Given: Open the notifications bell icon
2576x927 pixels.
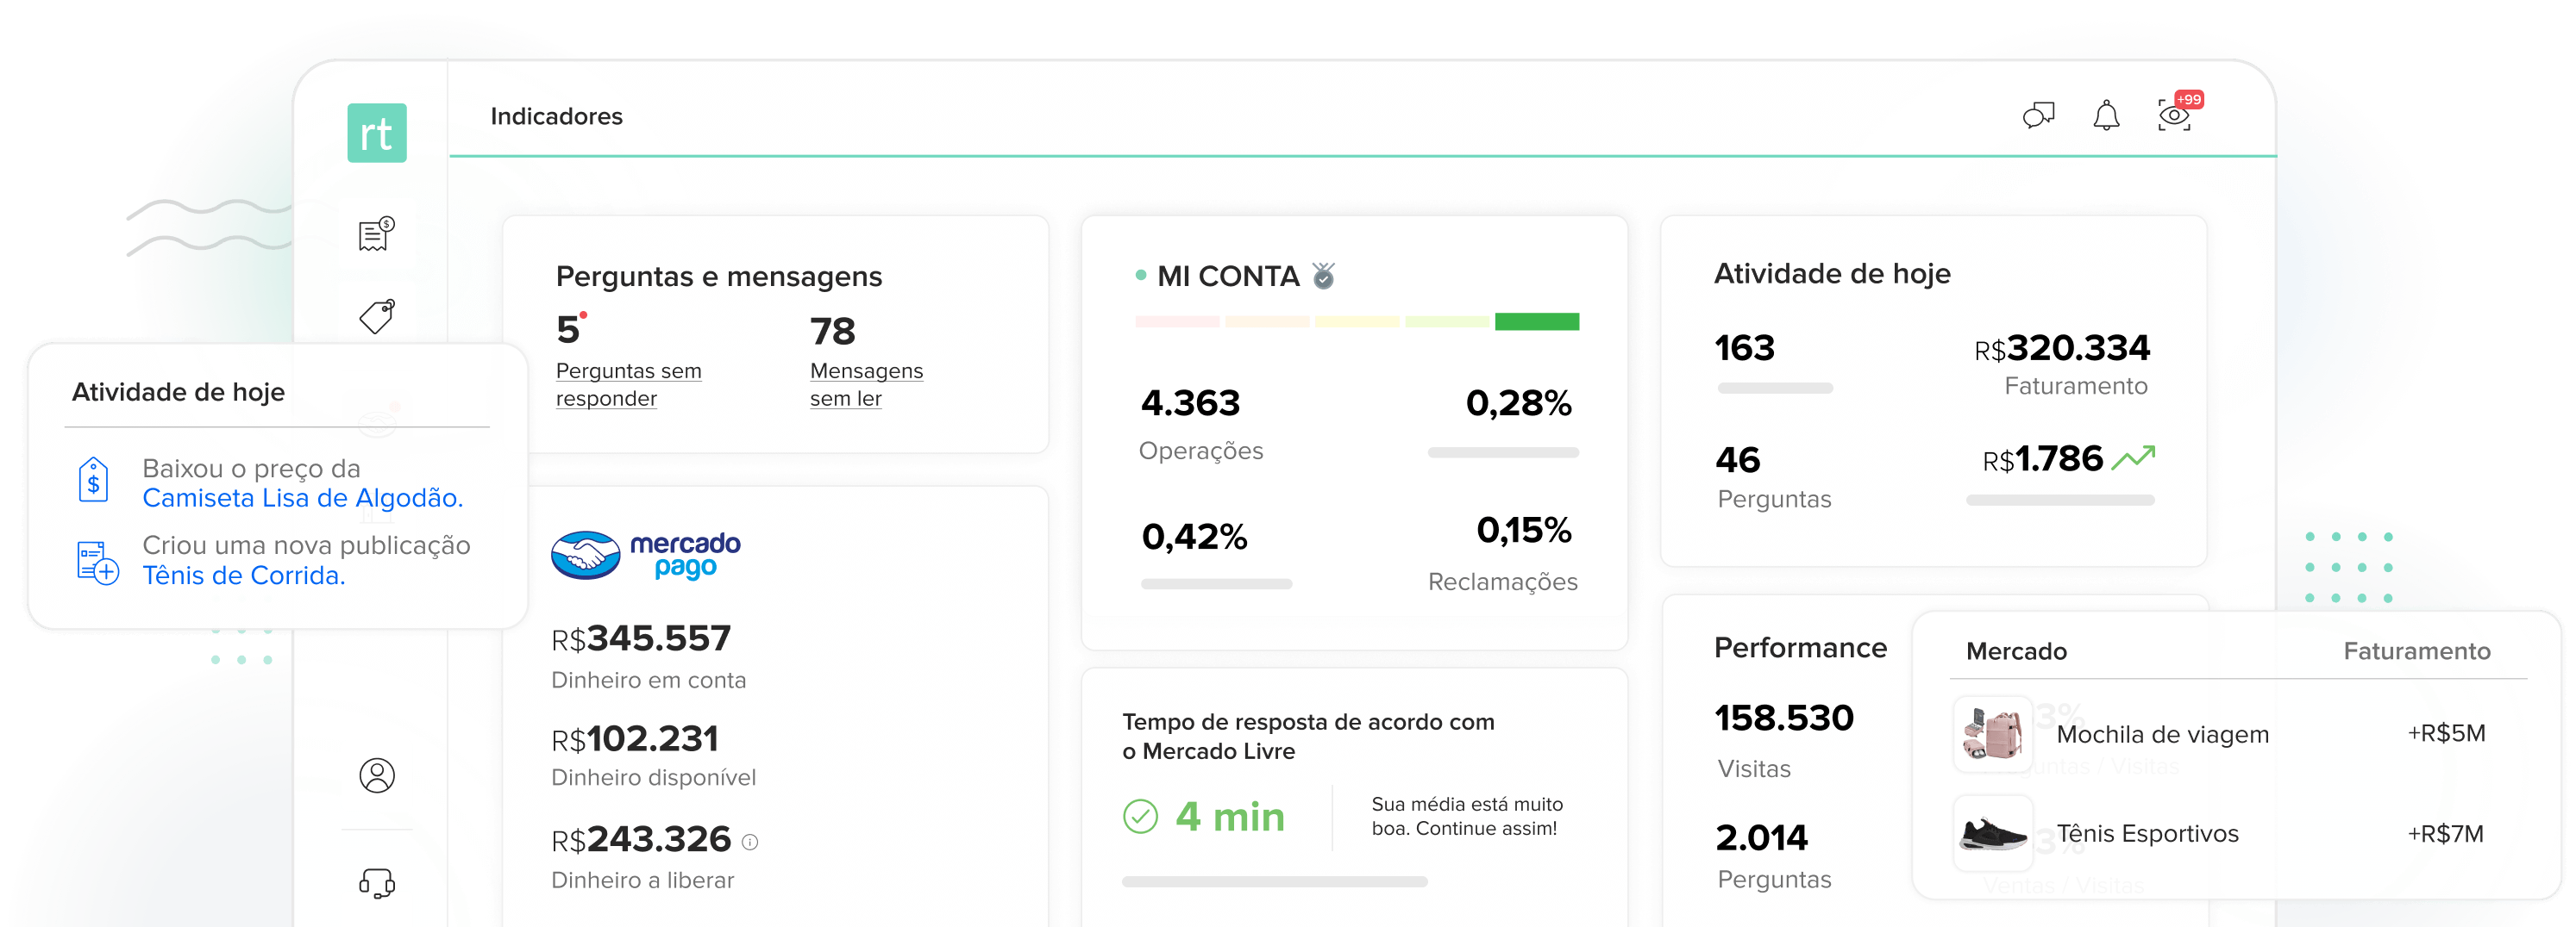Looking at the screenshot, I should (x=2106, y=115).
